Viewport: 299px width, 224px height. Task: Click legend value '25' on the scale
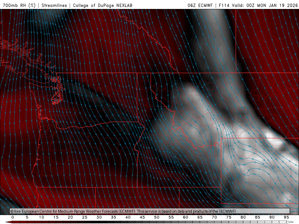point(85,217)
